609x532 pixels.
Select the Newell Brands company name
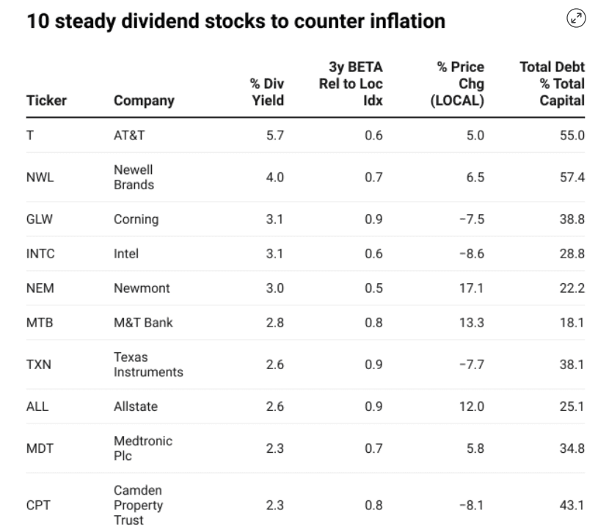pyautogui.click(x=134, y=178)
